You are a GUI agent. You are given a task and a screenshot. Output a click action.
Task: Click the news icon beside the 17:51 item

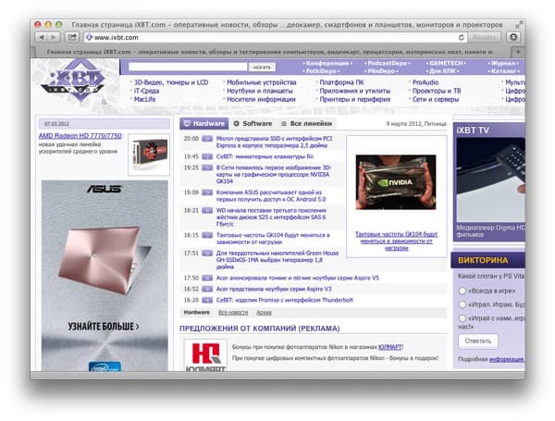[207, 254]
